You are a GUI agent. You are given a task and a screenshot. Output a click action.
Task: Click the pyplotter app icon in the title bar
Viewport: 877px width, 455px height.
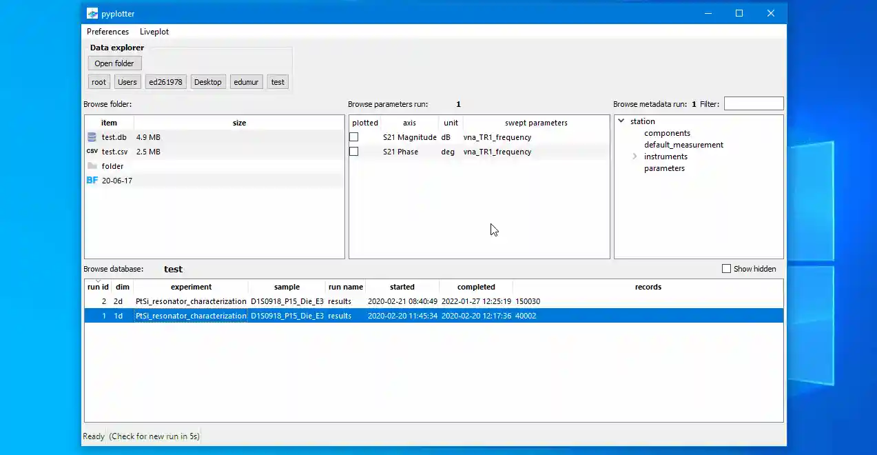coord(92,13)
